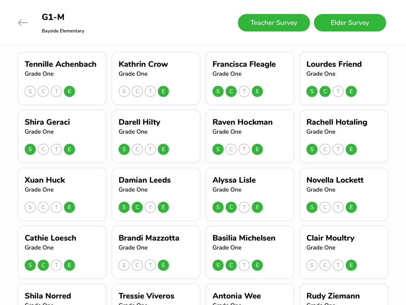Toggle the C badge for Xuan Huck
This screenshot has width=406, height=305.
pos(43,207)
